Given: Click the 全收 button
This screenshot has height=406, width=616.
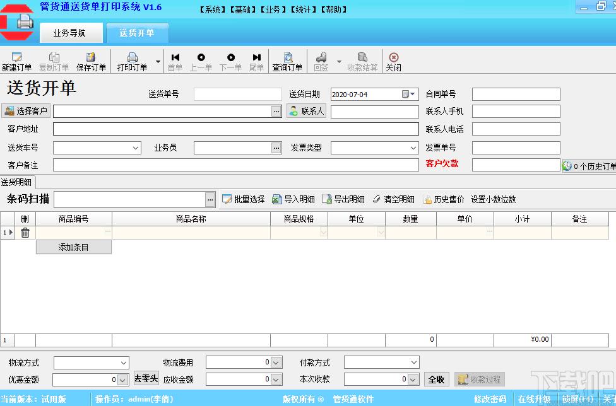Looking at the screenshot, I should pyautogui.click(x=437, y=380).
